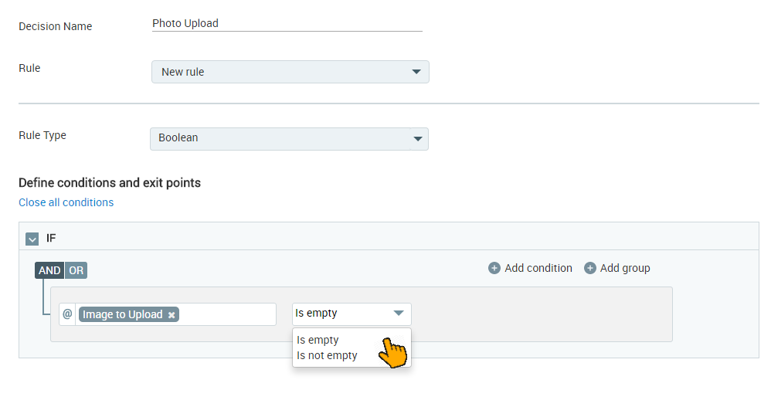Click the plus icon beside Add group
This screenshot has width=771, height=407.
(590, 268)
